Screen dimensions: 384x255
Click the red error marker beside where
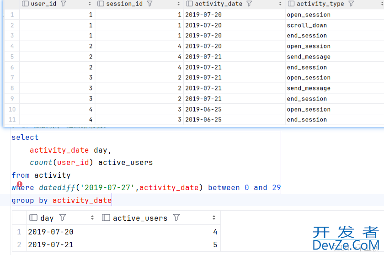(20, 184)
